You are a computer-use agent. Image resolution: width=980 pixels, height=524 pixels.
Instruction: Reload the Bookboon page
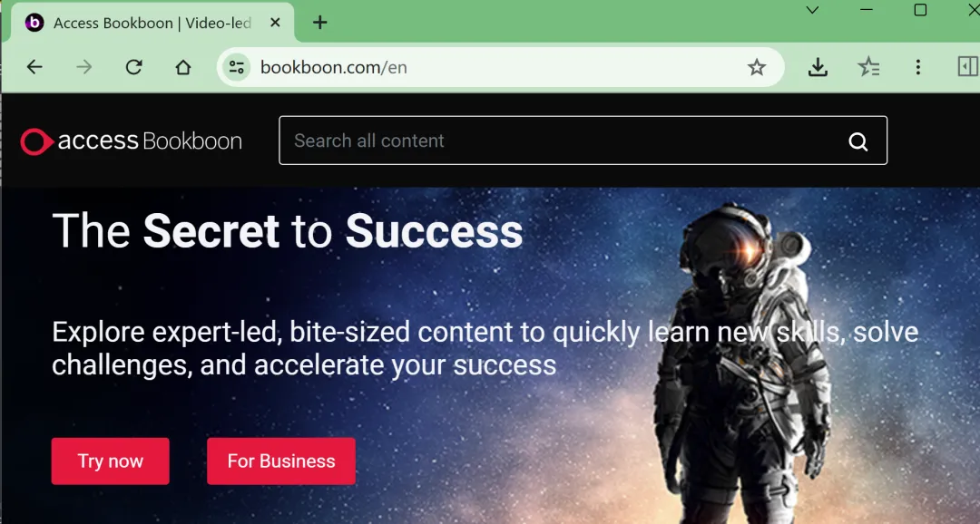133,67
